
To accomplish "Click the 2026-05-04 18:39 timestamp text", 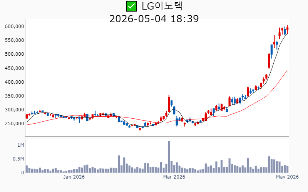I will click(154, 19).
